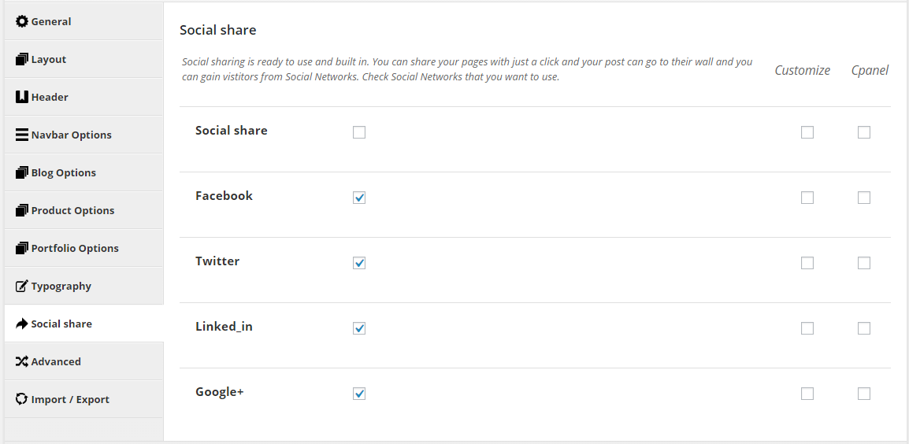Click the Header bookmark icon

22,97
